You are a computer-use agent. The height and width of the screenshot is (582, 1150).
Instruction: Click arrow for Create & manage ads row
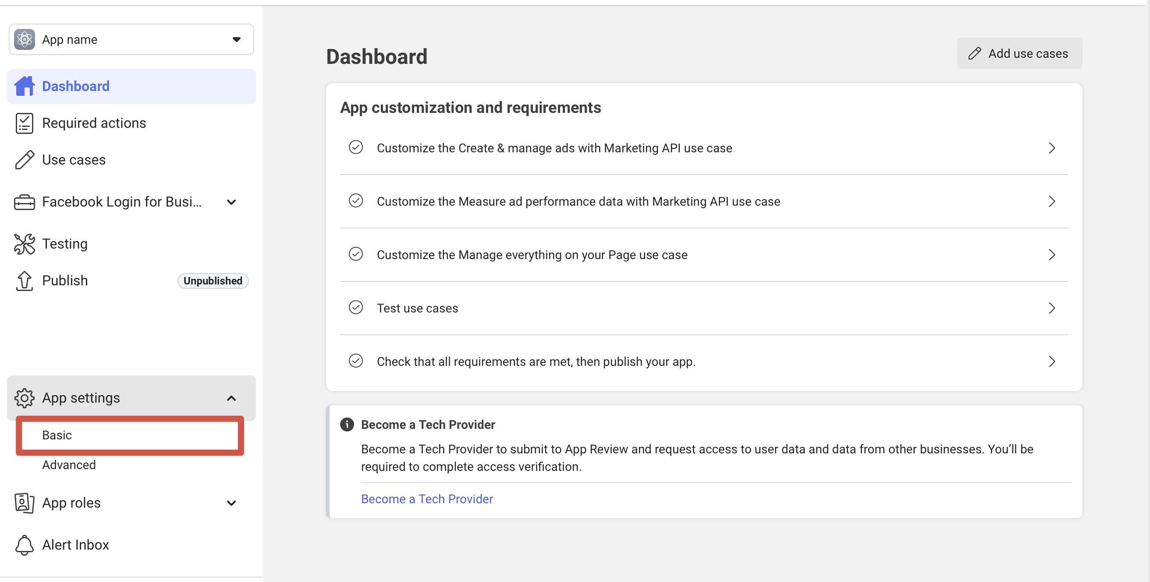[1052, 148]
